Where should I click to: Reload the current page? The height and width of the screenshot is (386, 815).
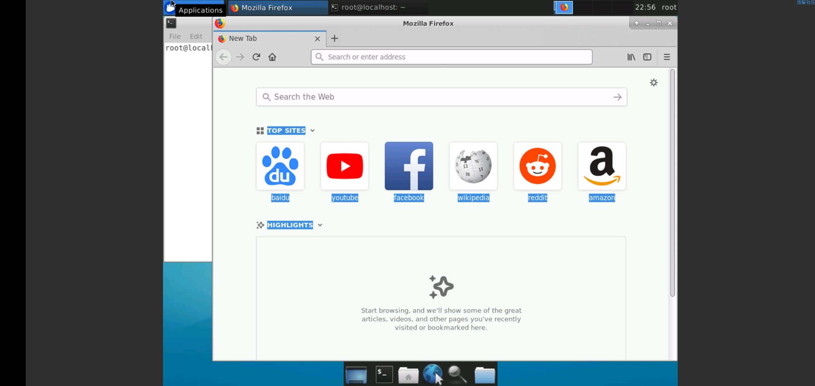pyautogui.click(x=256, y=57)
